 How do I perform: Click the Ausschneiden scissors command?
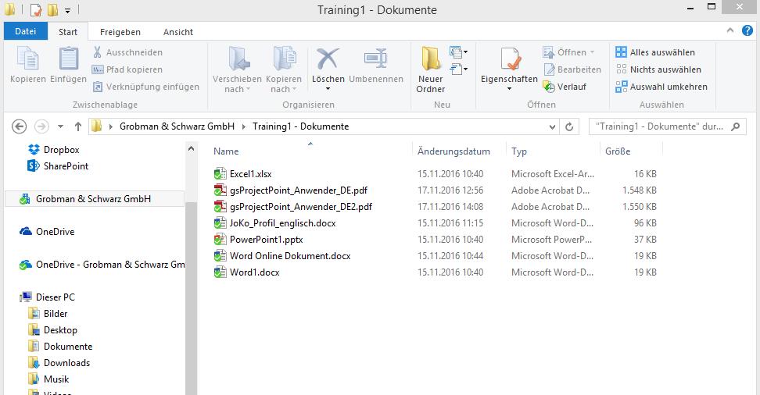pos(127,52)
